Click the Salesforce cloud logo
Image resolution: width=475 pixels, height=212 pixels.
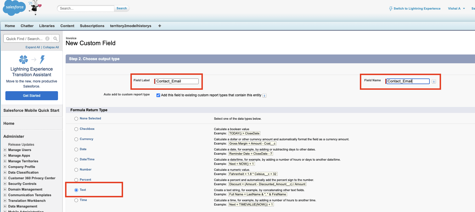point(14,8)
